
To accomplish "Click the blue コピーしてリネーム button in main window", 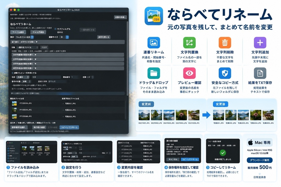I will (x=69, y=127).
